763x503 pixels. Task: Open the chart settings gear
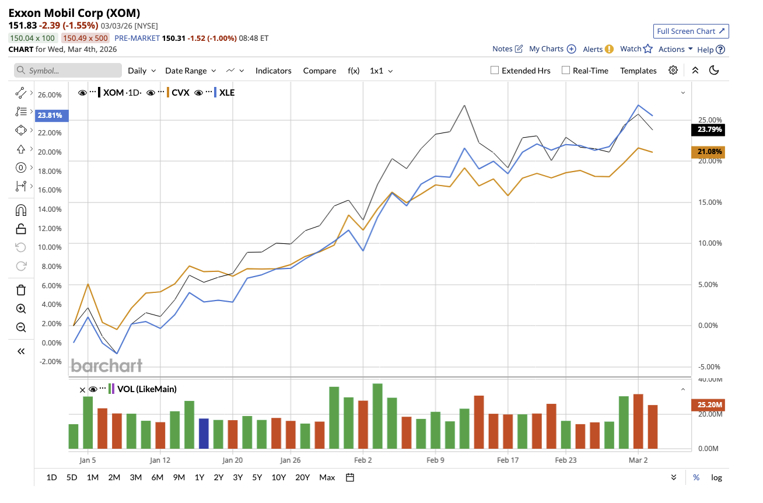click(x=673, y=69)
